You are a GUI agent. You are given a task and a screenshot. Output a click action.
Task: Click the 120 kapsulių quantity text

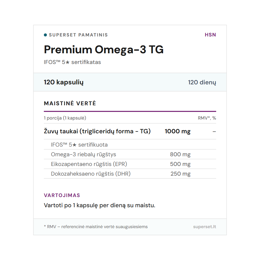pos(64,82)
